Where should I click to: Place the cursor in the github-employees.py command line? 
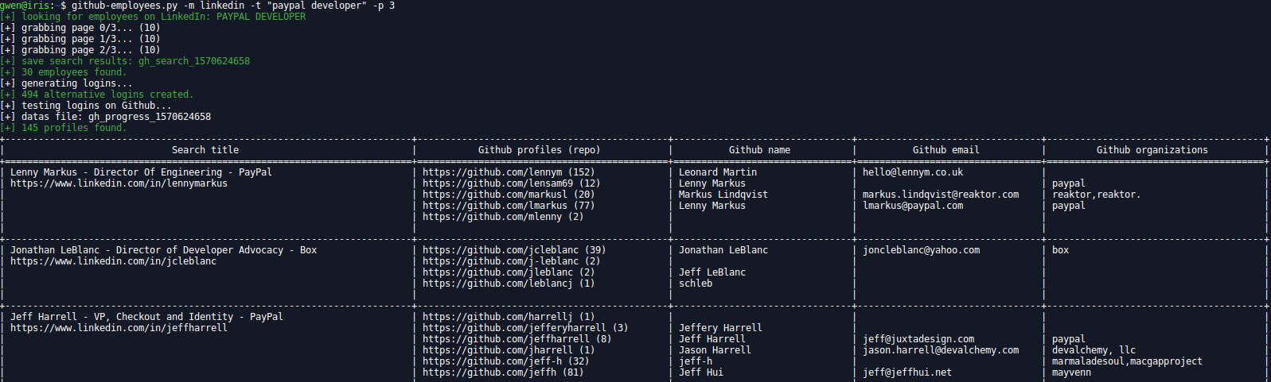coord(233,6)
